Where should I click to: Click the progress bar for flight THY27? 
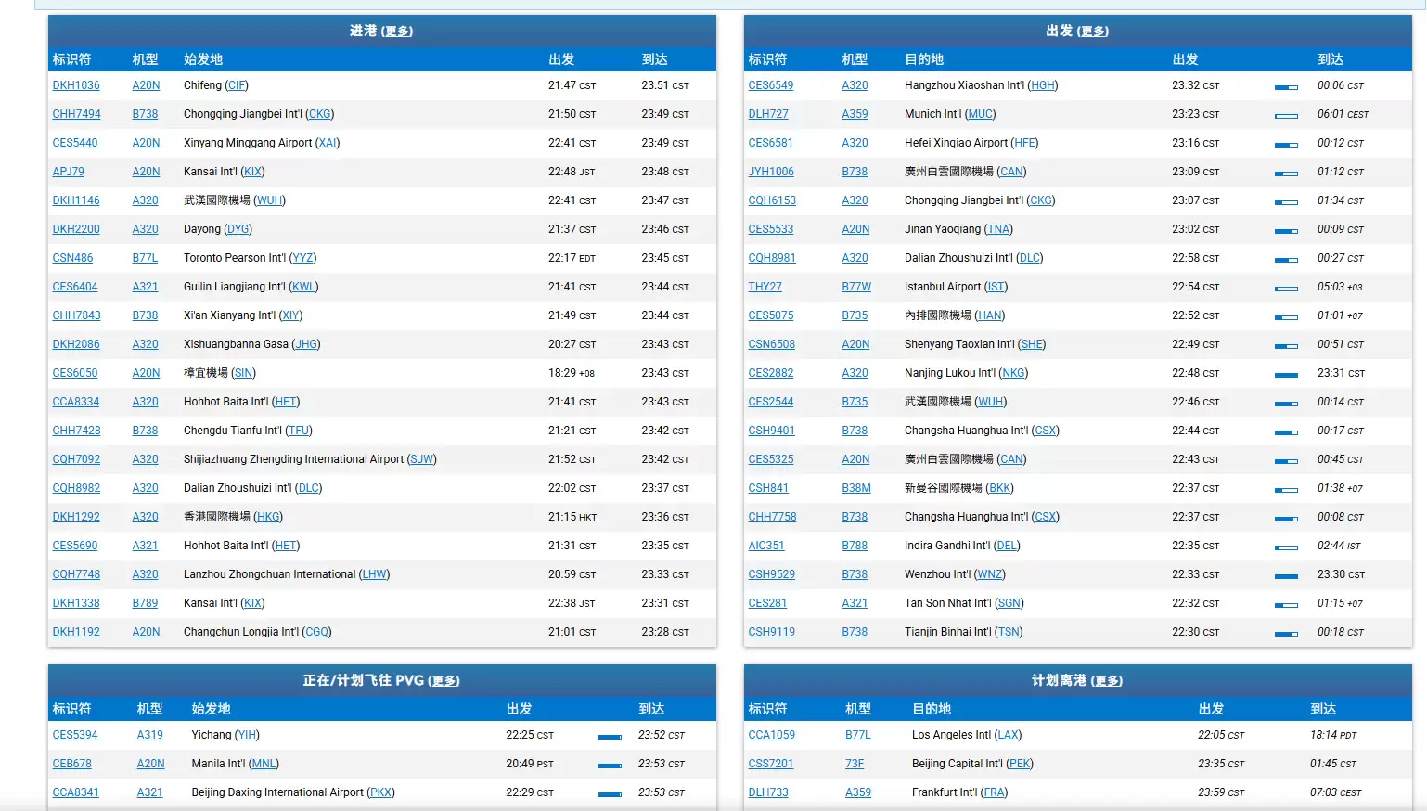(1286, 288)
